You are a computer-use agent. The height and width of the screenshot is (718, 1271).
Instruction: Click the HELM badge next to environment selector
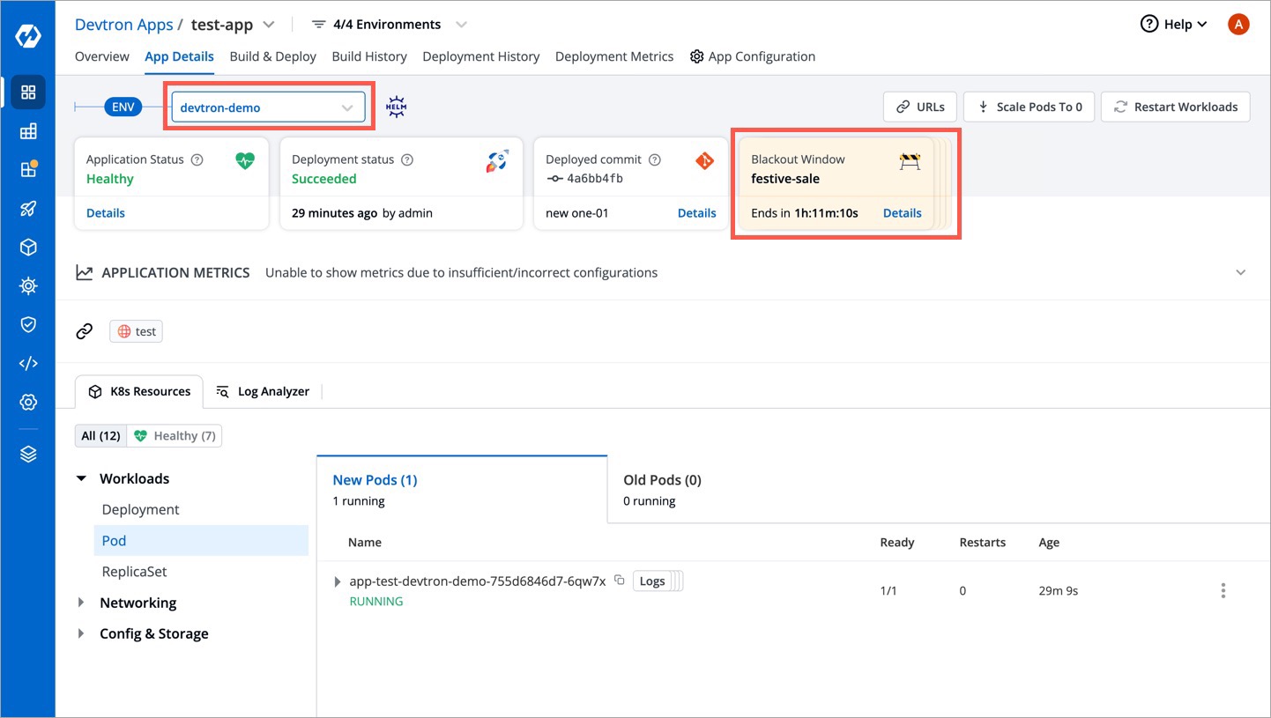pyautogui.click(x=396, y=106)
